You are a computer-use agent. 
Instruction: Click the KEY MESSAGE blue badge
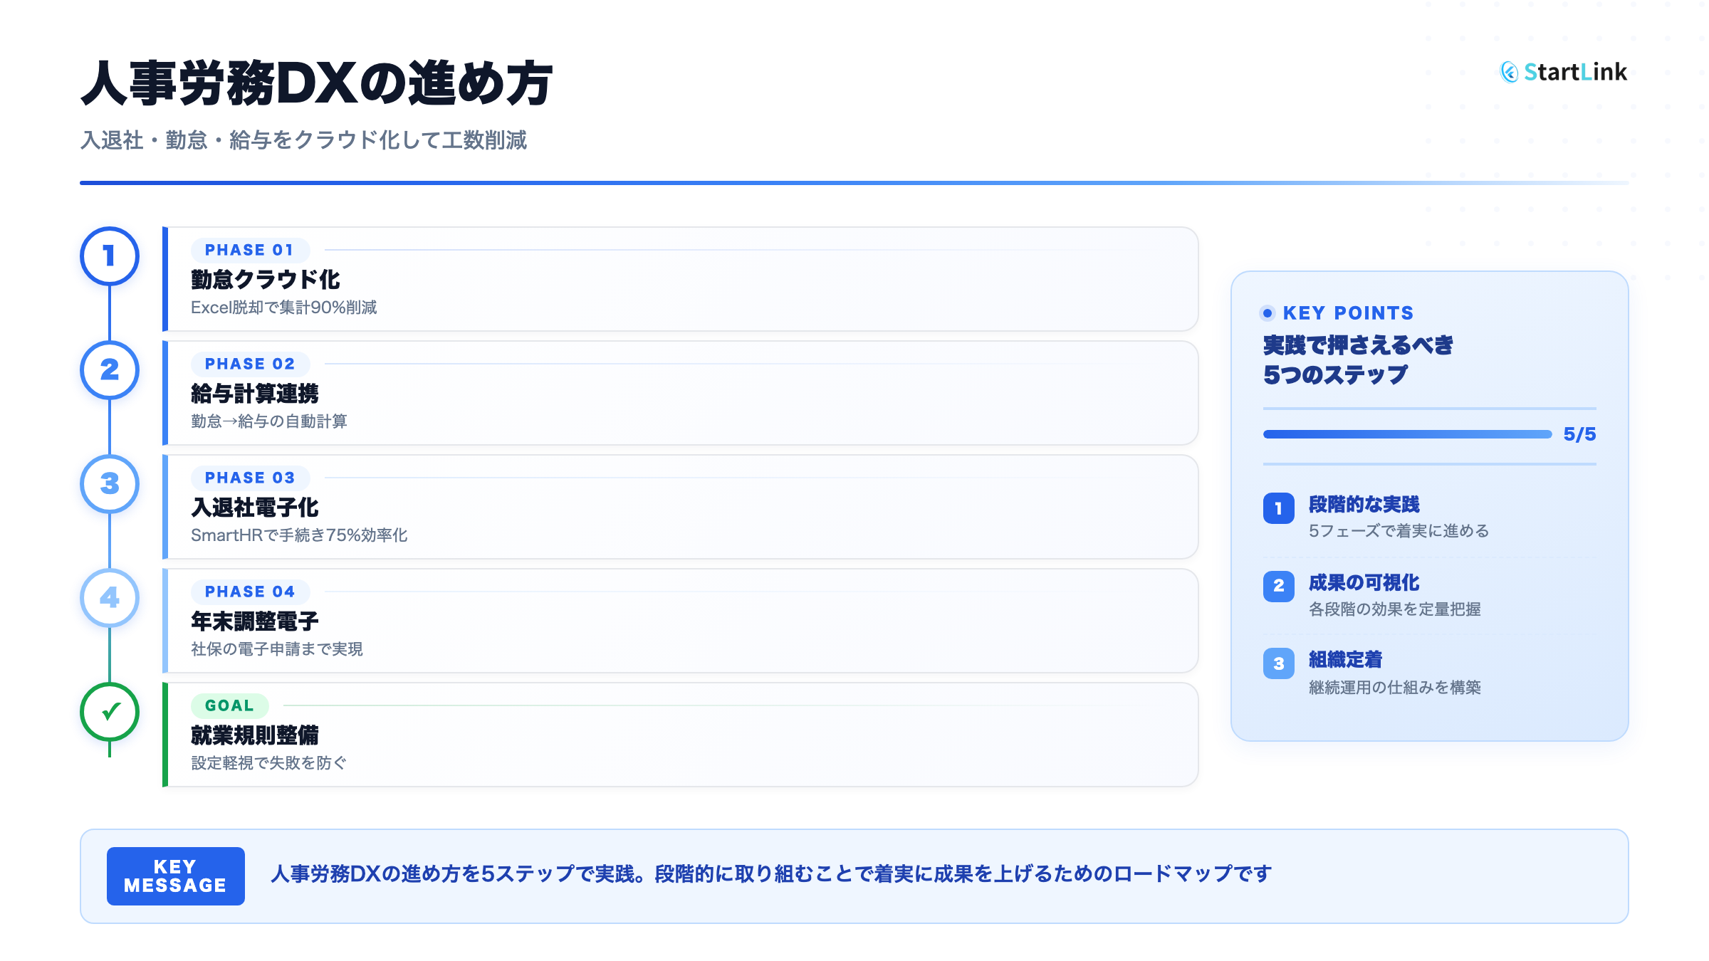pos(175,876)
